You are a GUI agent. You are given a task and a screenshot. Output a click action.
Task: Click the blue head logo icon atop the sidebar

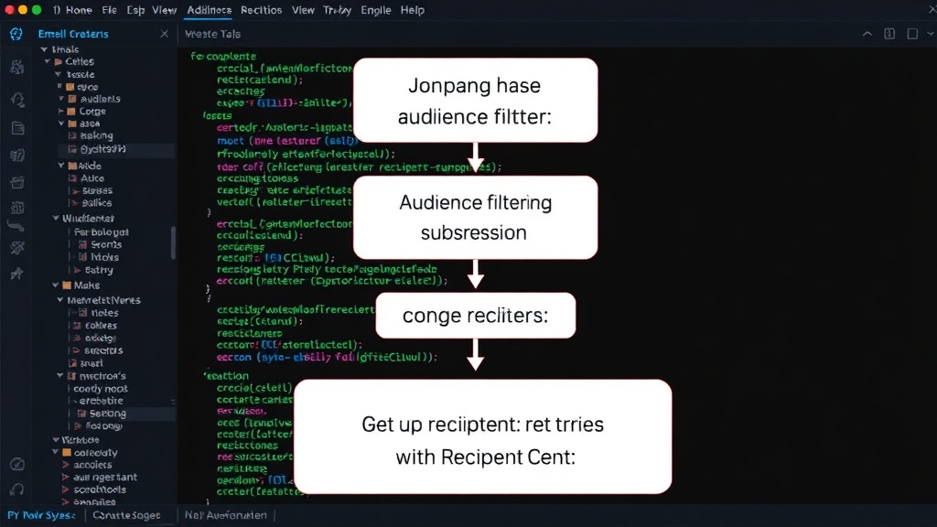tap(16, 34)
